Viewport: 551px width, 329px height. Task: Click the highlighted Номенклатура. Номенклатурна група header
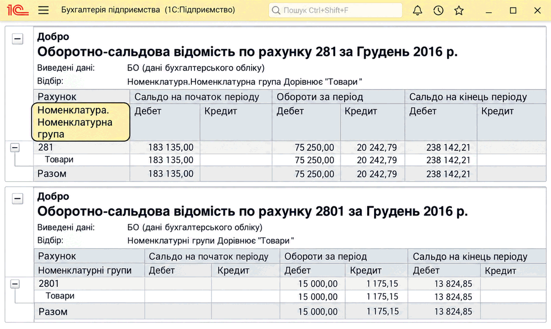point(81,122)
